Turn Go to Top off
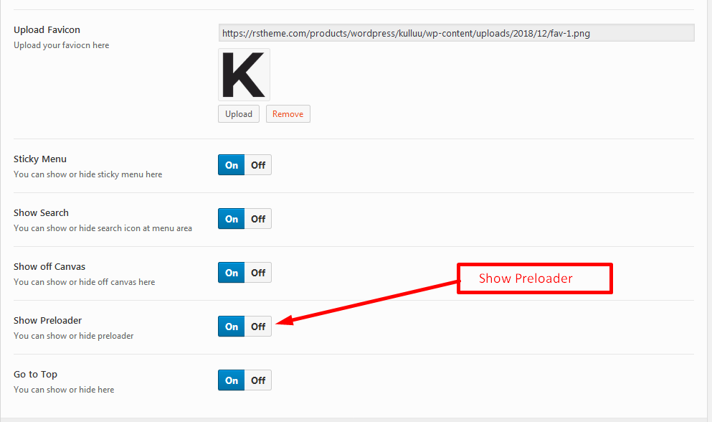The height and width of the screenshot is (422, 712). [x=258, y=380]
